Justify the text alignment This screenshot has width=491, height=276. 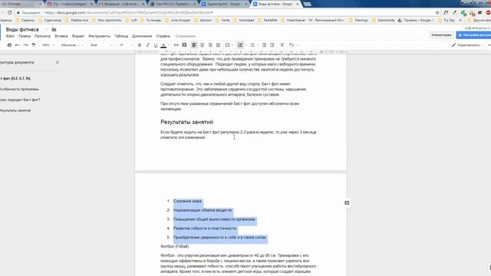218,45
